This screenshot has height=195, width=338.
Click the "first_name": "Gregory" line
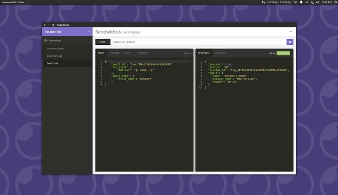135,79
